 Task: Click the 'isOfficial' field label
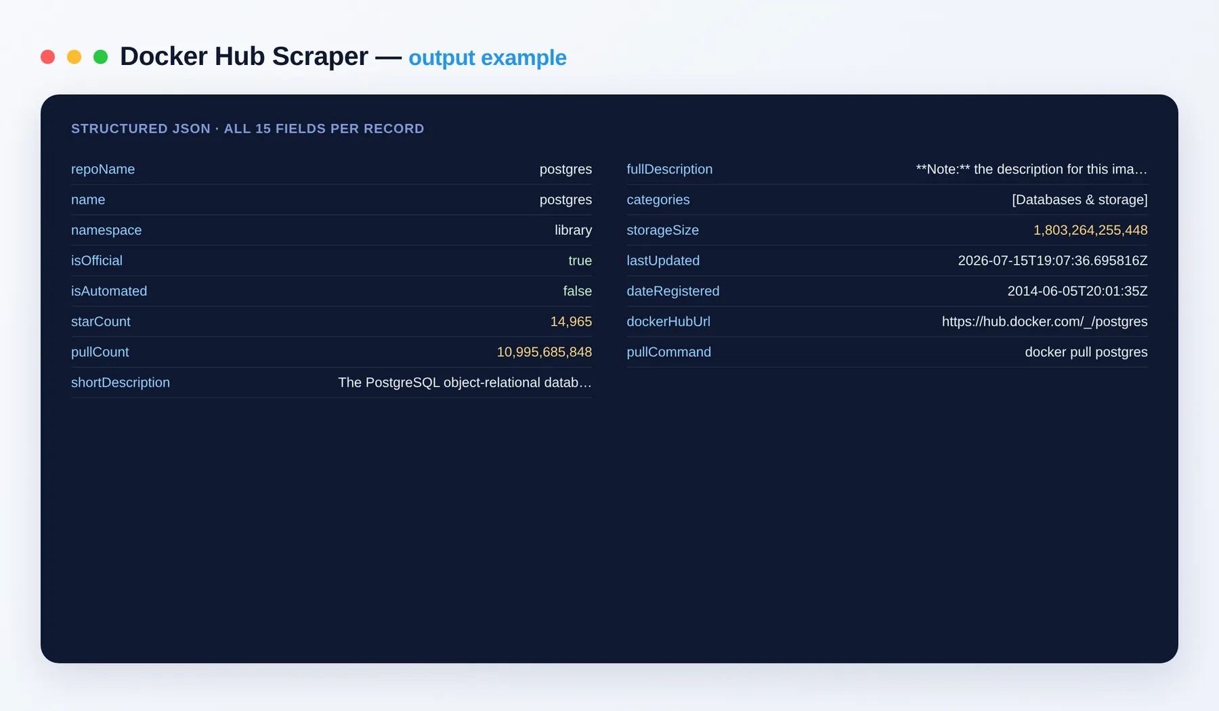(97, 261)
